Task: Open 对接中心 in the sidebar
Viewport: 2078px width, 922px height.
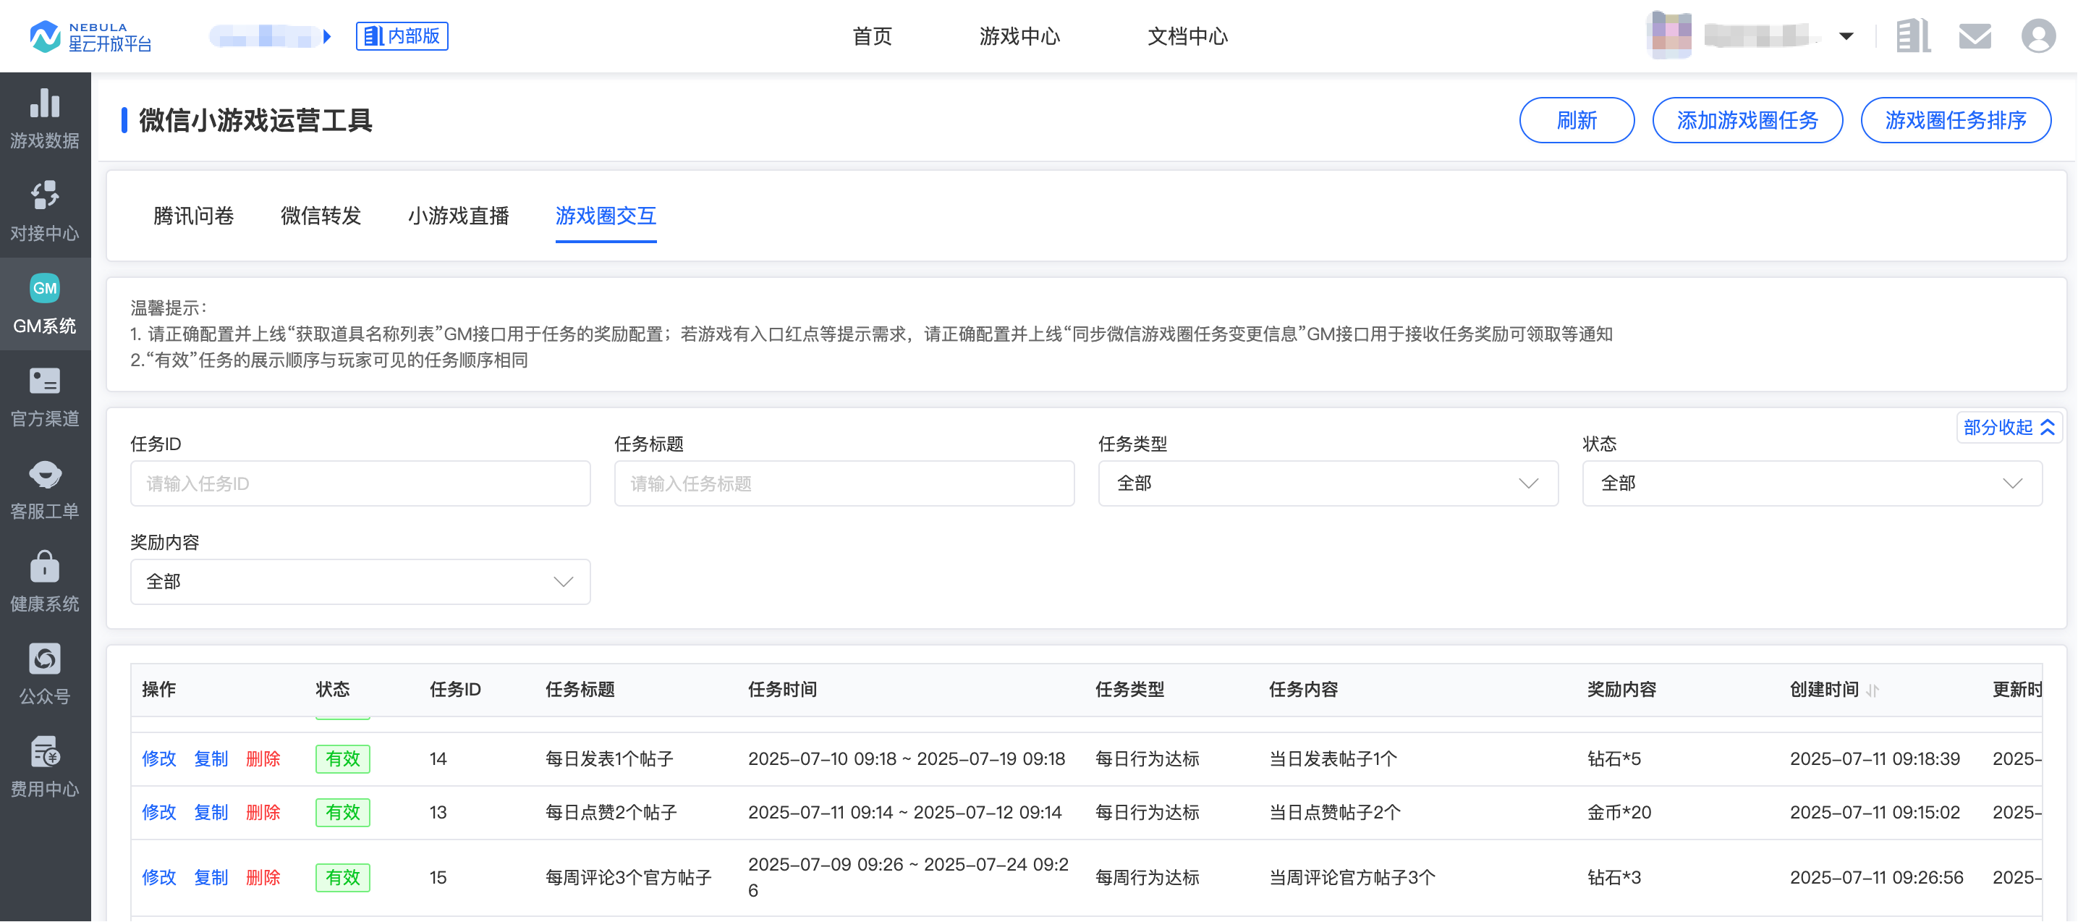Action: pos(45,211)
